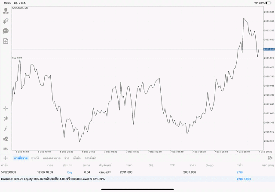Tap the objects shapes icon

tap(6, 139)
